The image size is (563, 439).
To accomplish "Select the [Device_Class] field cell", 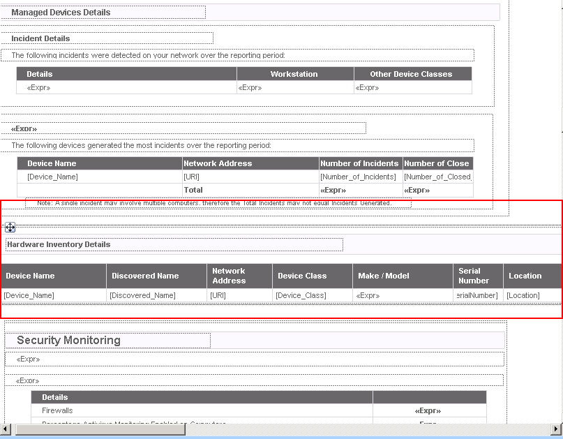I will point(313,295).
